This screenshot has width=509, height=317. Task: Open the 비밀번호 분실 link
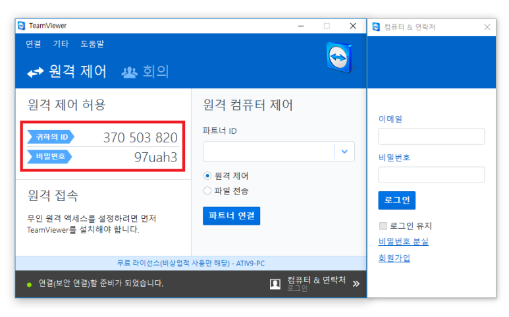[403, 241]
